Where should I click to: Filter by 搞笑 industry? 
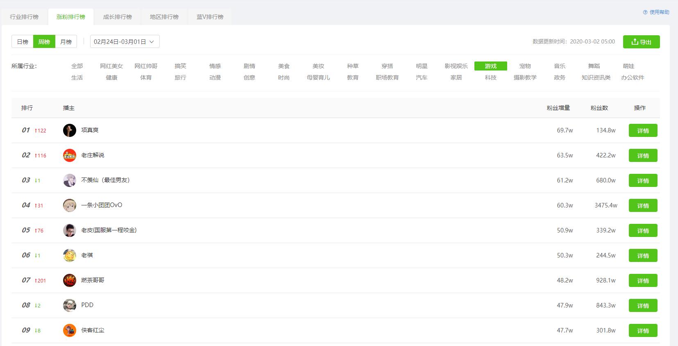(x=180, y=66)
